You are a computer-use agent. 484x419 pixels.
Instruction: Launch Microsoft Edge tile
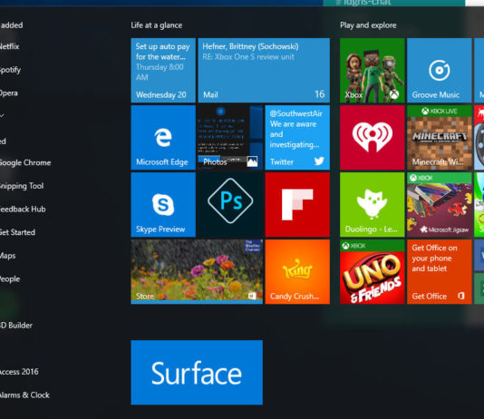[x=163, y=138]
